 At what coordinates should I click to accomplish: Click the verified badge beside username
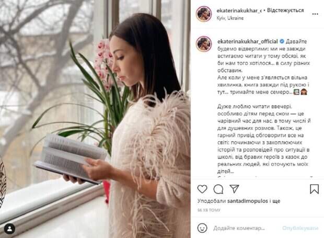(x=282, y=41)
